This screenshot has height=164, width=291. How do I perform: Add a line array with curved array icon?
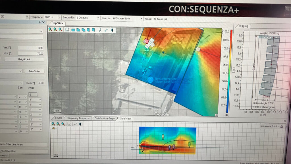[x=100, y=30]
